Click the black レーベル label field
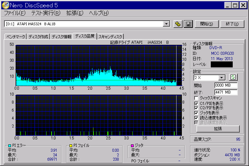The image size is (249, 166). tap(221, 64)
